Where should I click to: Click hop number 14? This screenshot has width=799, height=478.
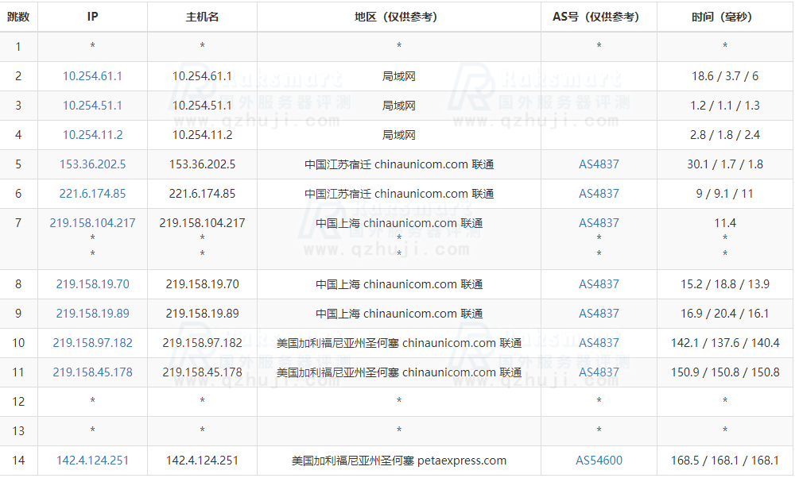click(18, 461)
